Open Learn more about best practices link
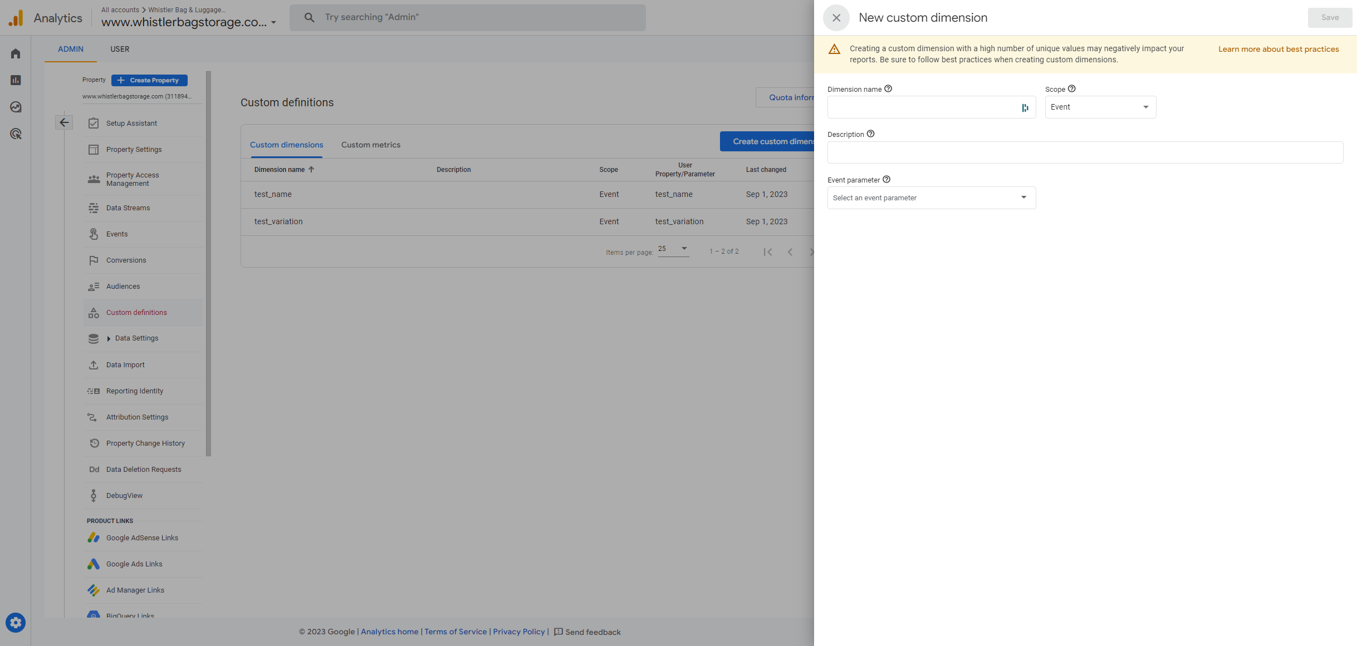The height and width of the screenshot is (646, 1357). coord(1278,49)
